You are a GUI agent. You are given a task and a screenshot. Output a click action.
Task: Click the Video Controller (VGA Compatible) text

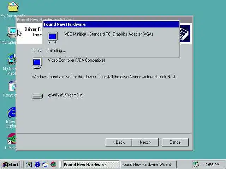click(76, 60)
